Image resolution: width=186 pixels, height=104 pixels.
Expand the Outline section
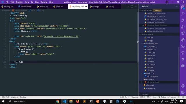[x=140, y=94]
